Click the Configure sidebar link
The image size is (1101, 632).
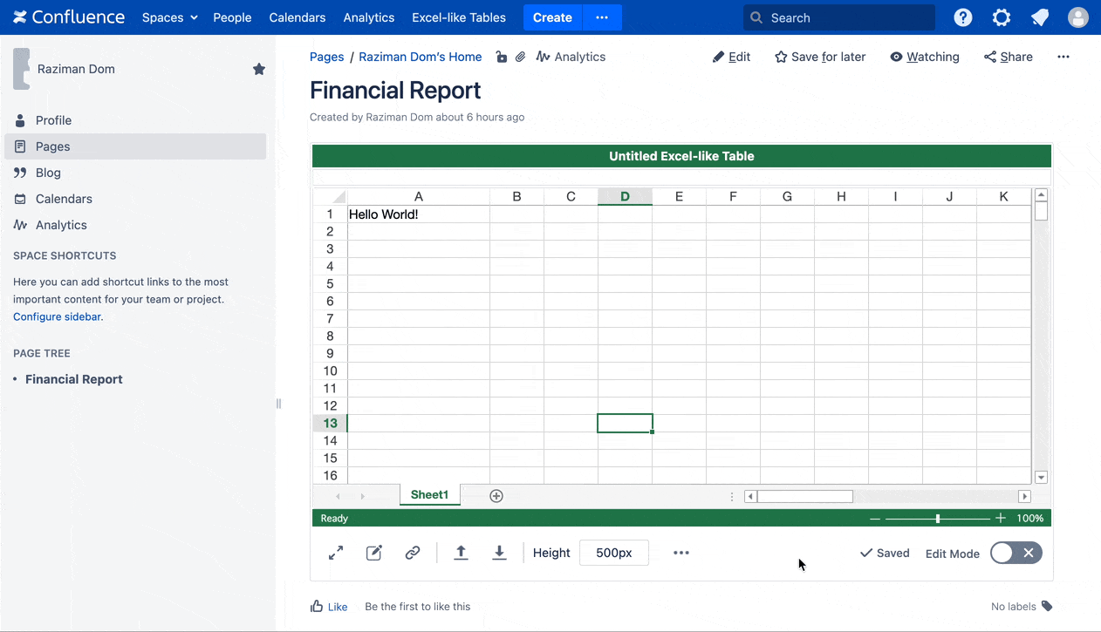coord(57,316)
